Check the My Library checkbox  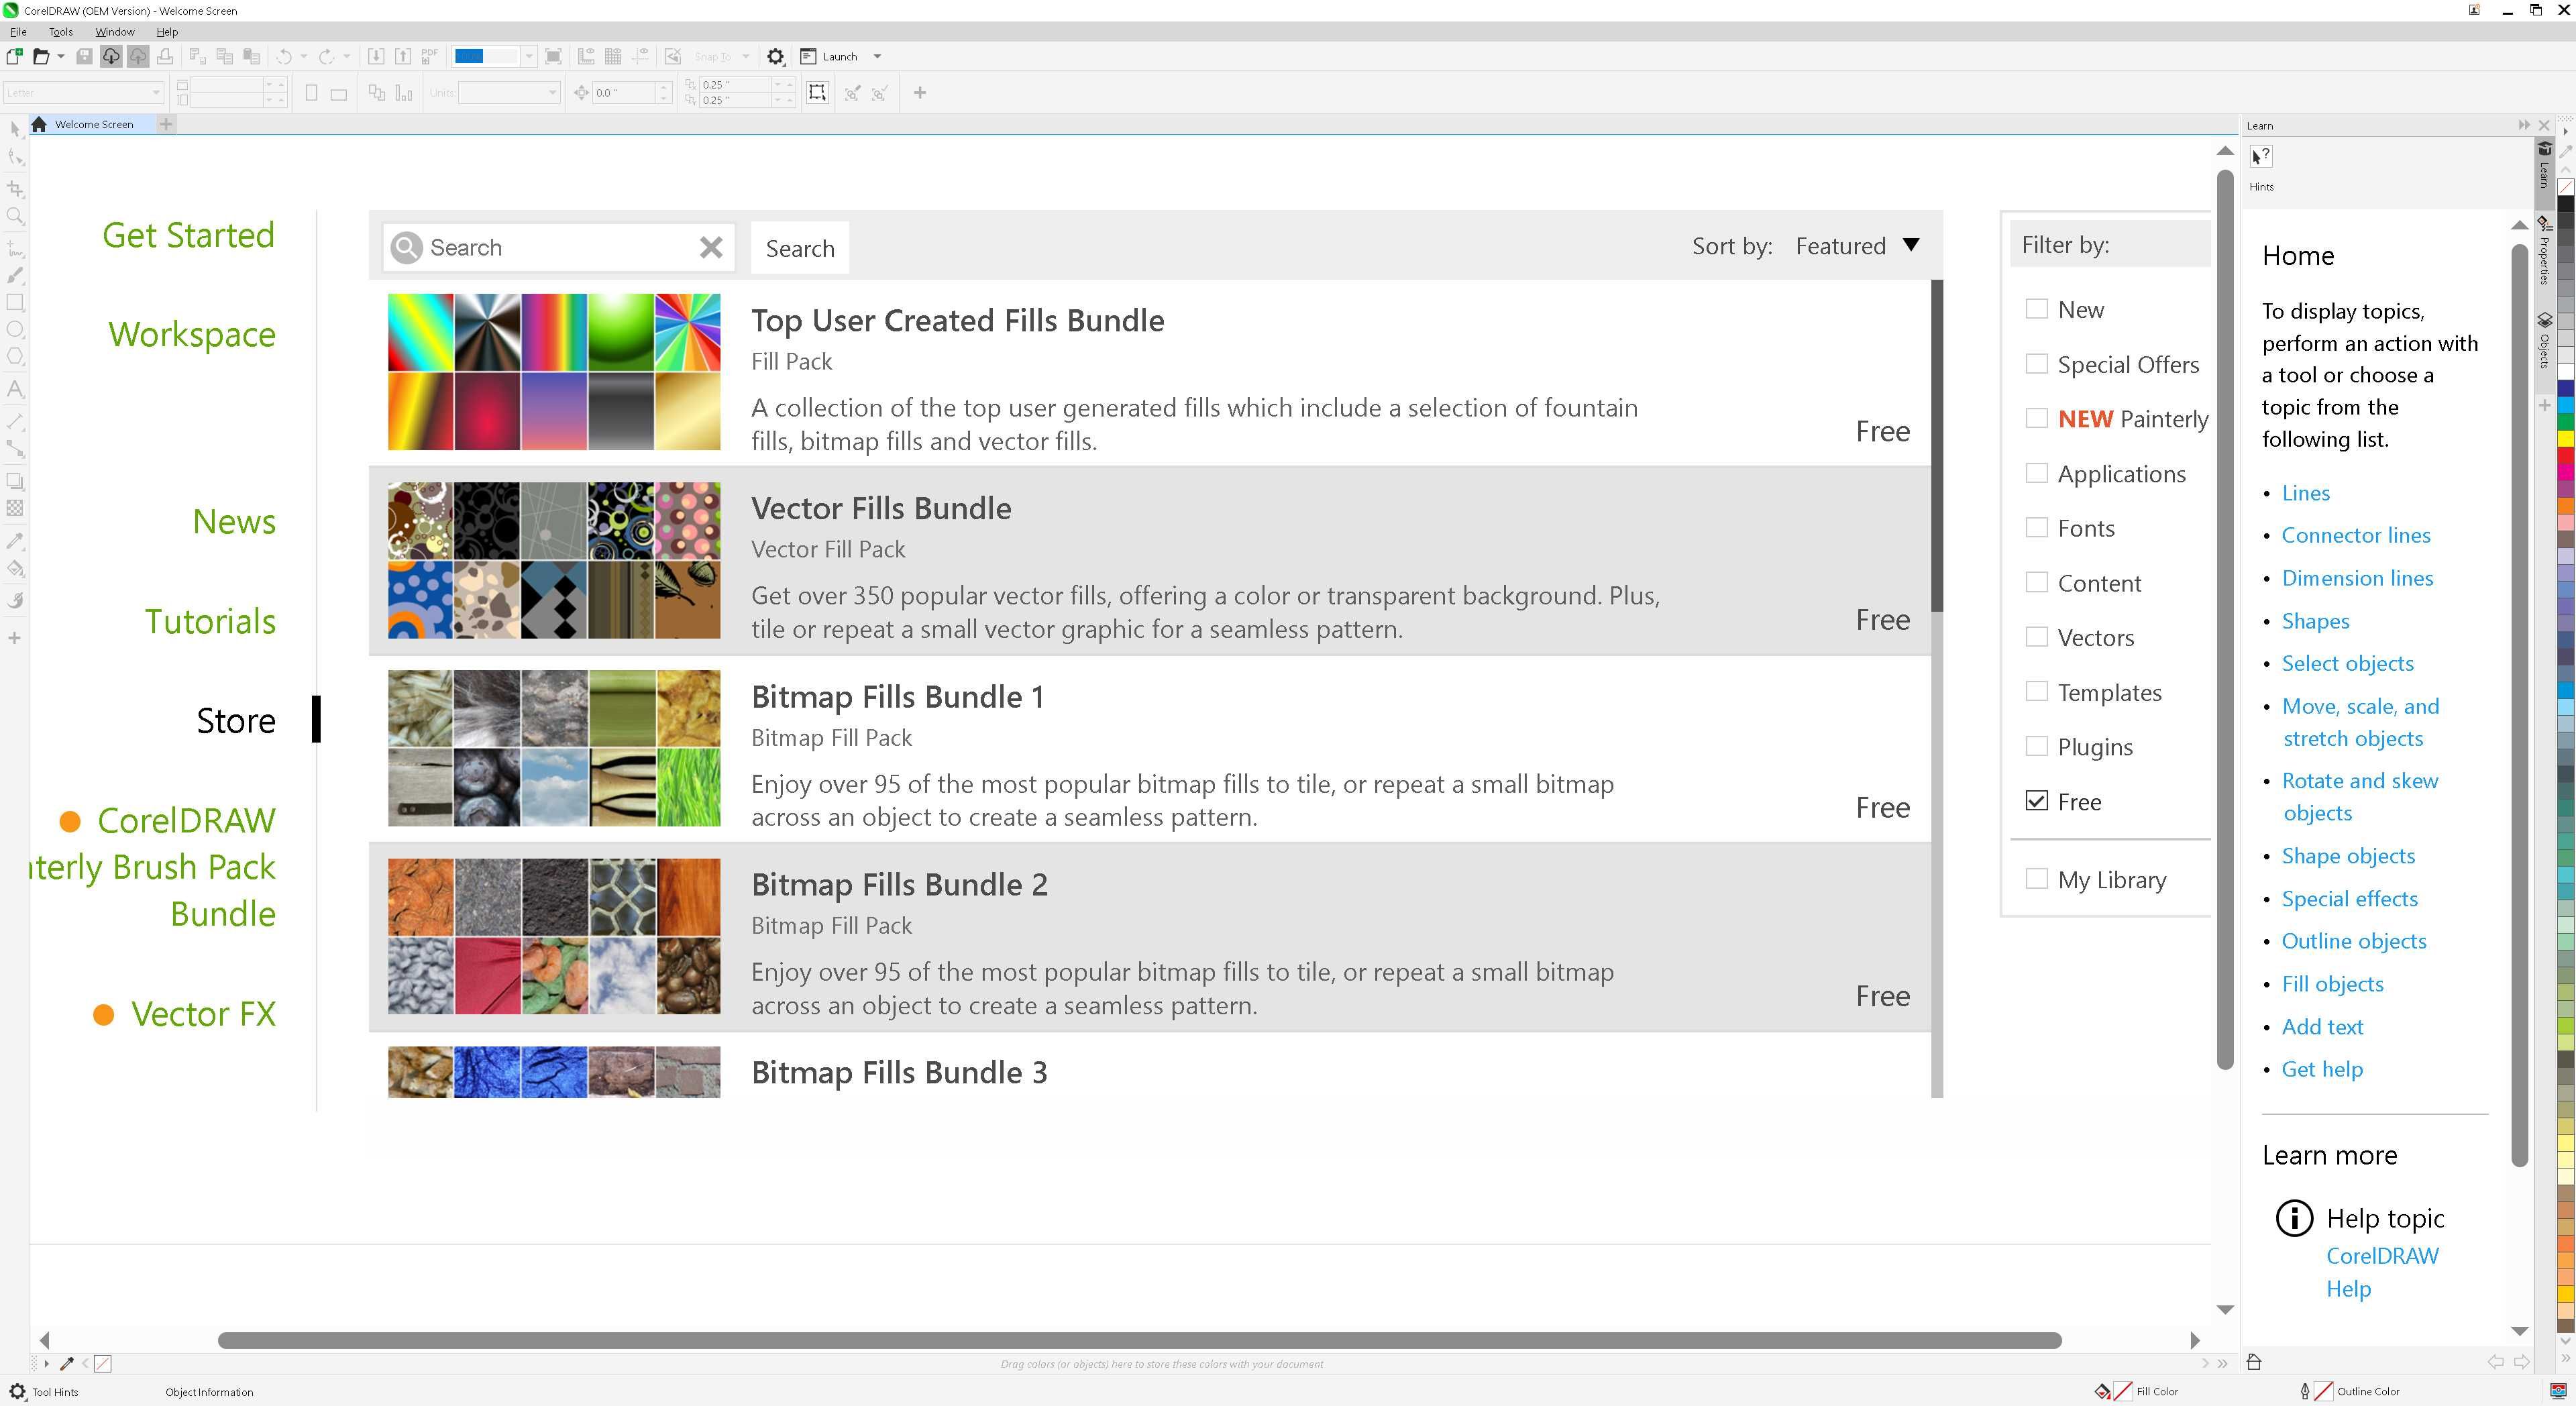(2036, 879)
